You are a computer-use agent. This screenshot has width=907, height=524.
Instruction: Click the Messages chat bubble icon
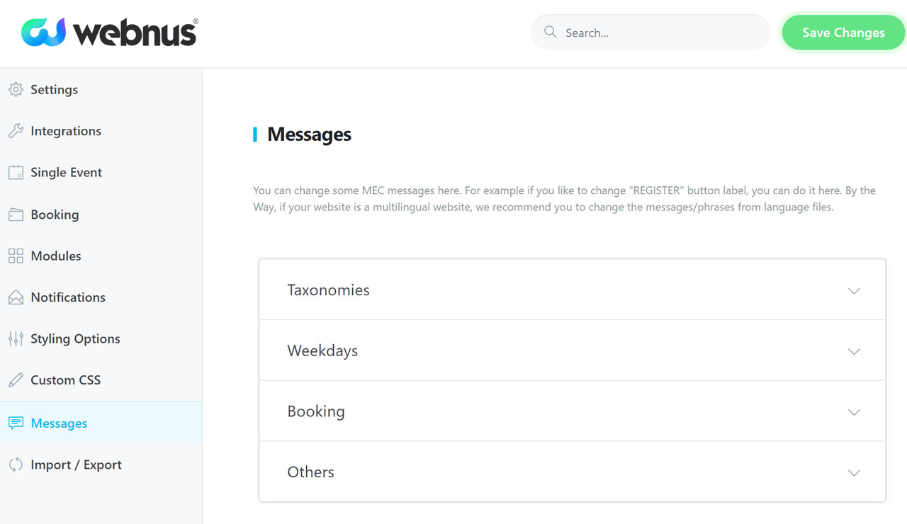coord(16,423)
